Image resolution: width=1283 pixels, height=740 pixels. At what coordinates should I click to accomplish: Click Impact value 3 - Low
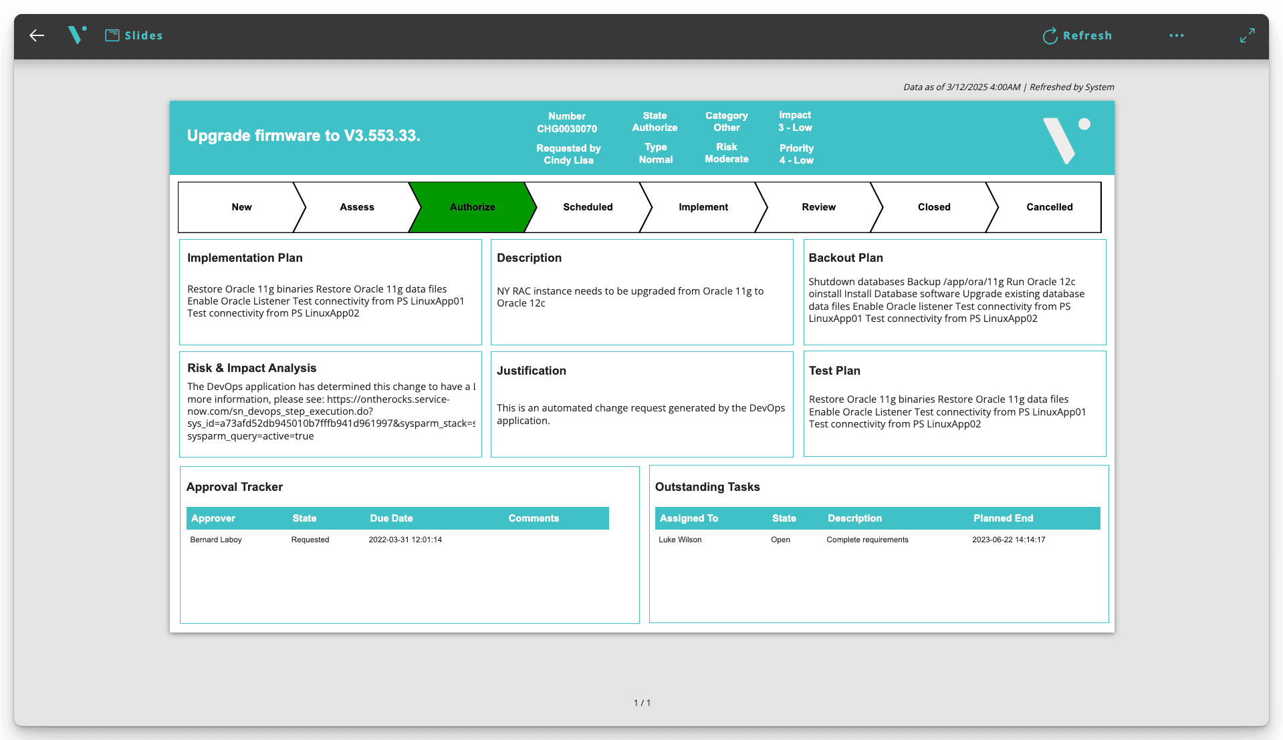795,128
